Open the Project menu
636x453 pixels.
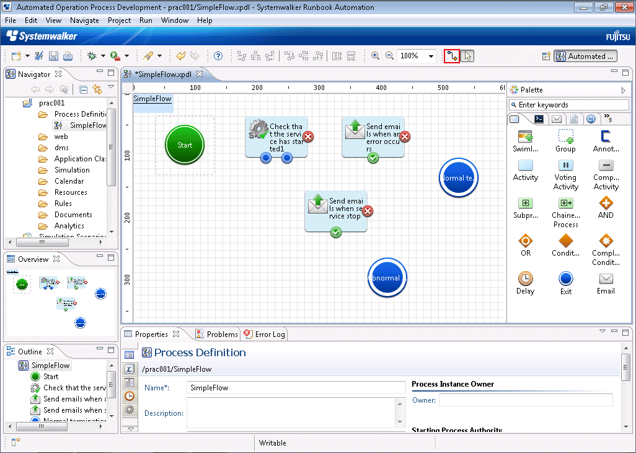pyautogui.click(x=119, y=20)
